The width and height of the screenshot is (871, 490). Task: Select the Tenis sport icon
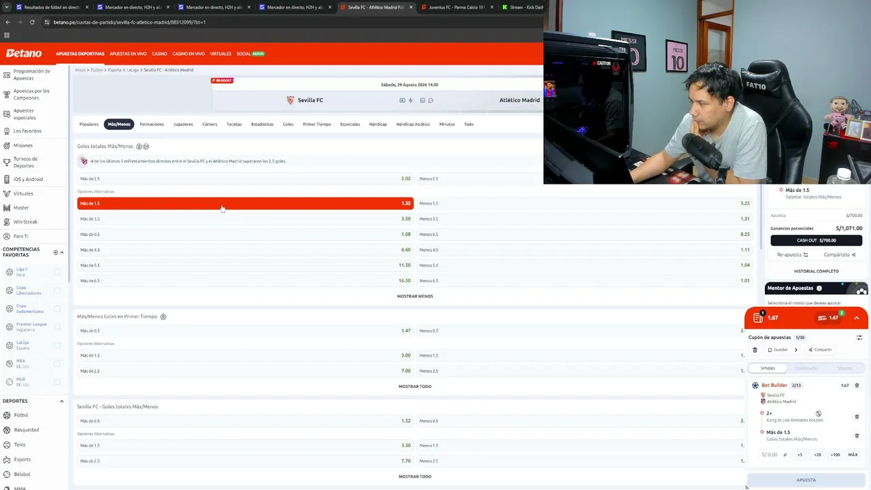click(7, 445)
